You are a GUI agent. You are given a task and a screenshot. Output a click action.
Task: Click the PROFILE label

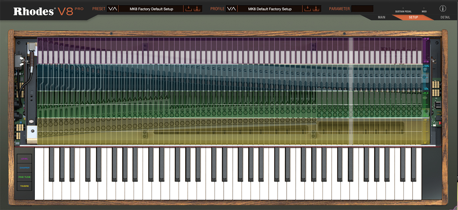[x=217, y=9]
